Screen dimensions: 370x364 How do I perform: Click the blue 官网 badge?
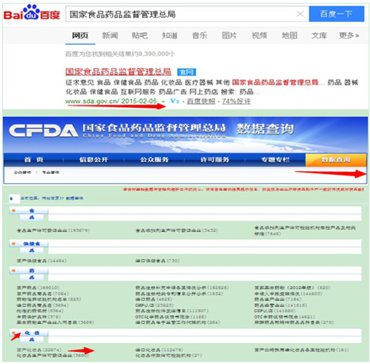186,72
